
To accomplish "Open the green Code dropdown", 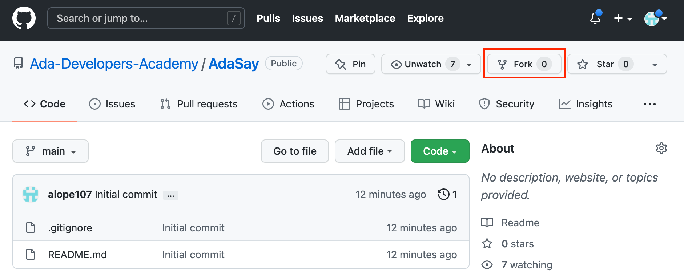I will click(x=440, y=151).
